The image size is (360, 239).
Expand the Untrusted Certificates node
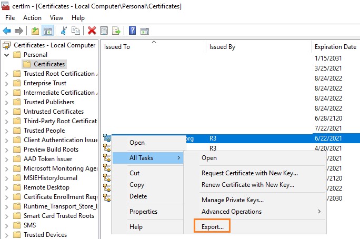7,112
